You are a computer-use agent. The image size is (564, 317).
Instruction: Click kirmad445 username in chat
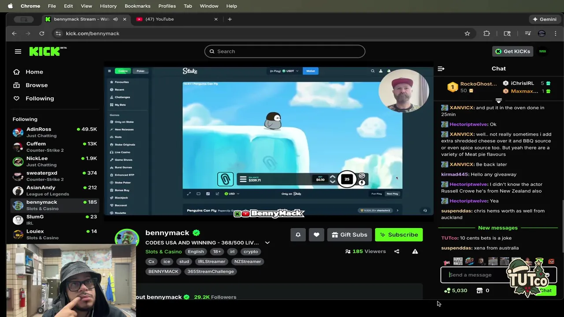(x=455, y=174)
